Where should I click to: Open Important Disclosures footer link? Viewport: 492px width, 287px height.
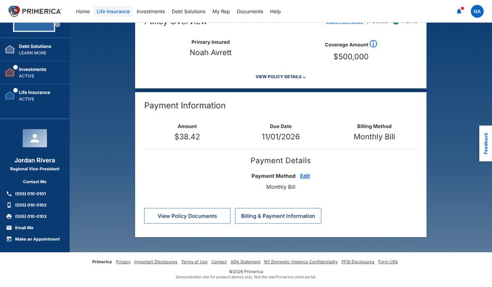156,261
